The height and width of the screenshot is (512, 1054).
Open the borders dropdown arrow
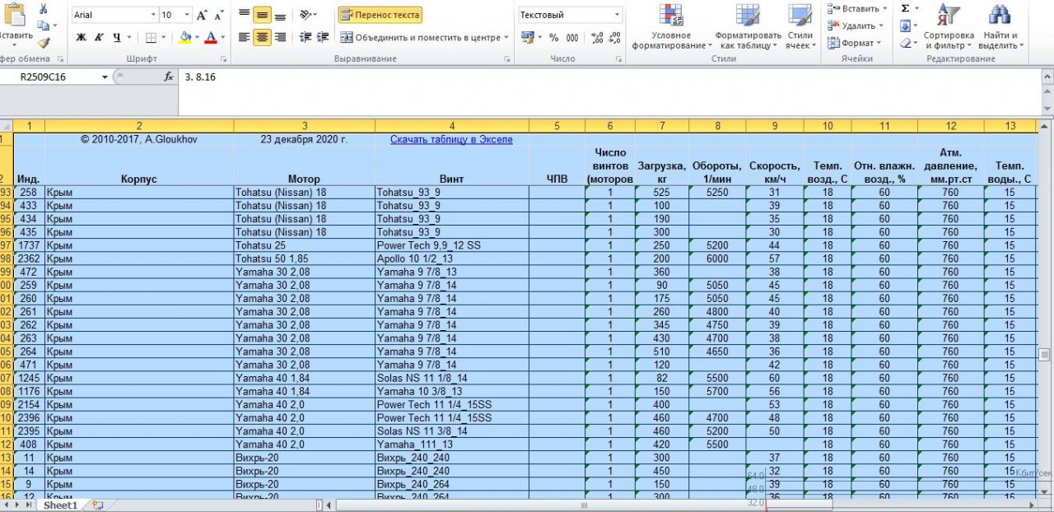point(162,37)
